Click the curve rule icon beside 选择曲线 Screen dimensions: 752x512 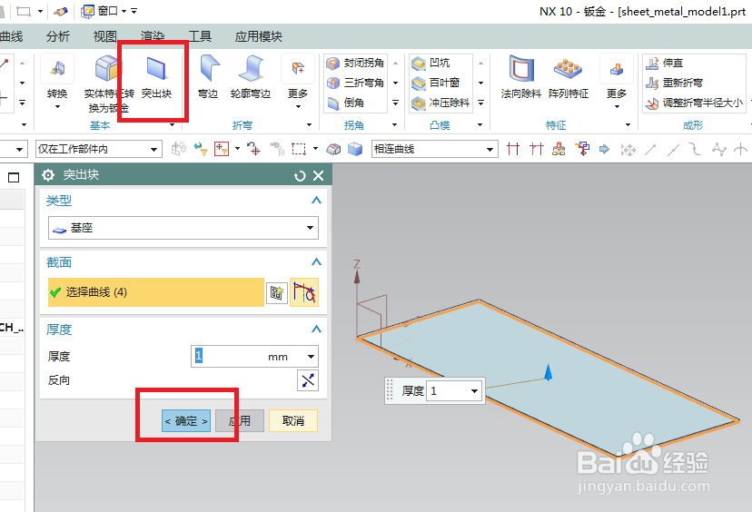[x=304, y=292]
